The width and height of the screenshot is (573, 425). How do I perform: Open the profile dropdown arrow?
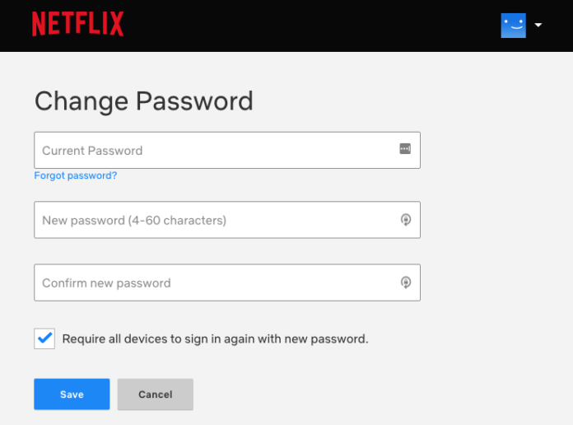[x=538, y=25]
